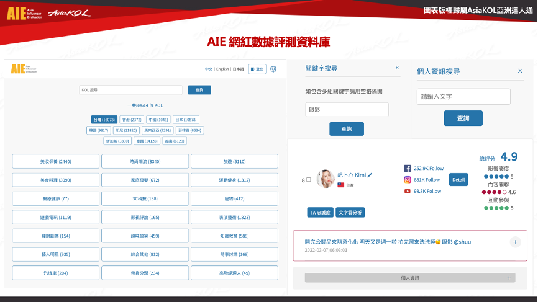The height and width of the screenshot is (302, 538).
Task: Select the 印尼 (11820) region tab
Action: pos(126,130)
